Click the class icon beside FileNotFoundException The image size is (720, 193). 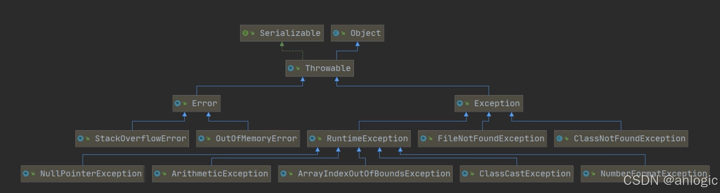[x=424, y=138]
